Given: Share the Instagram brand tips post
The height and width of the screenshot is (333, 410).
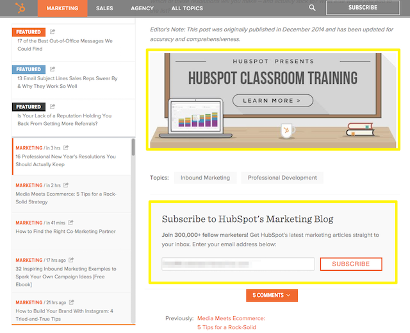Looking at the screenshot, I should [71, 302].
